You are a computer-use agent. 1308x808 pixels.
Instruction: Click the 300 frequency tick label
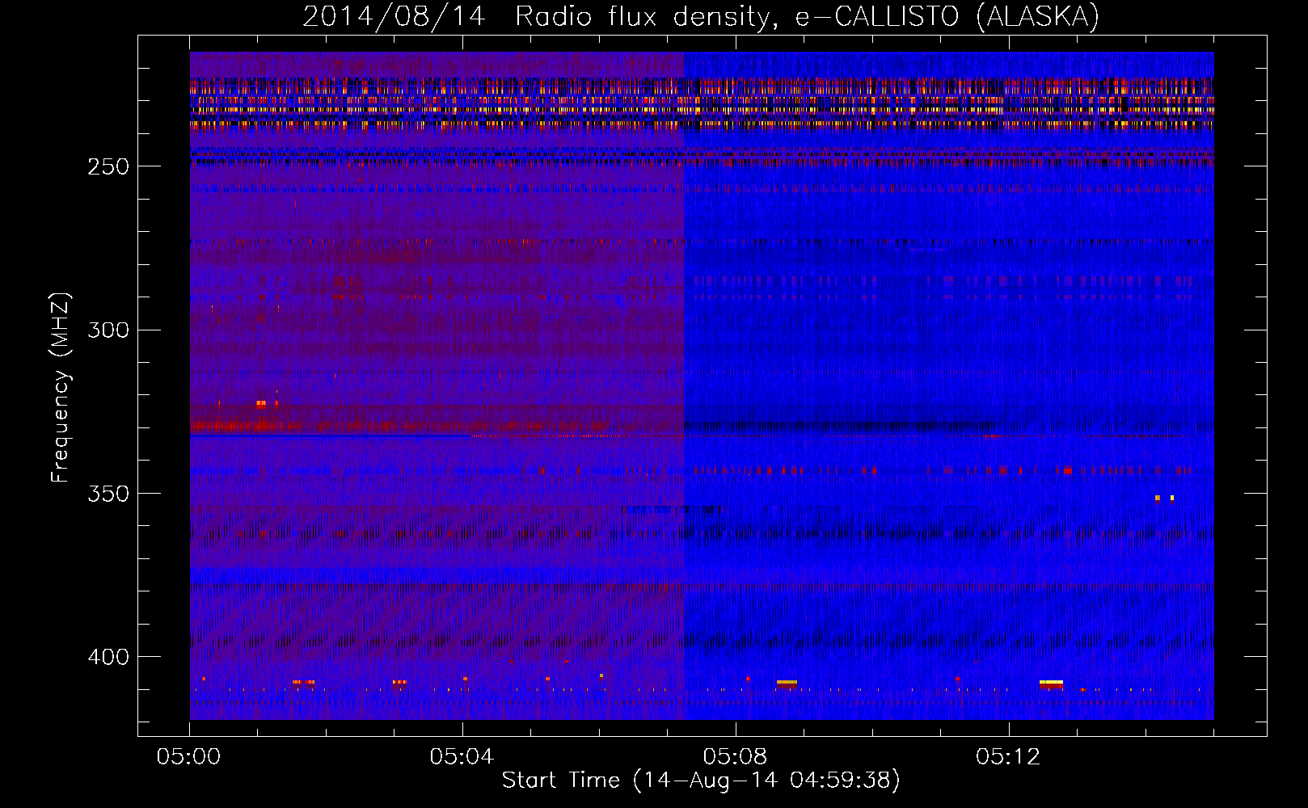point(108,330)
